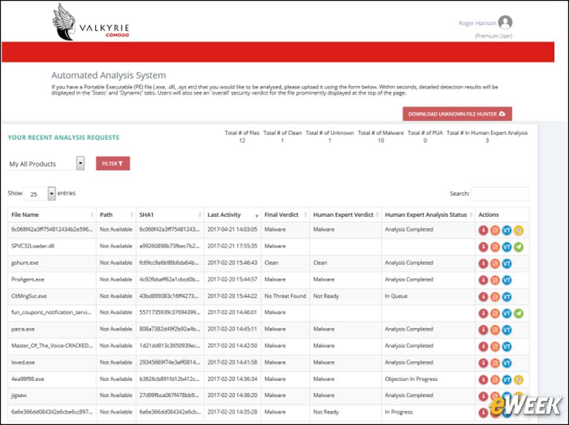Sort table by Last Activity column
The width and height of the screenshot is (569, 425).
point(233,215)
